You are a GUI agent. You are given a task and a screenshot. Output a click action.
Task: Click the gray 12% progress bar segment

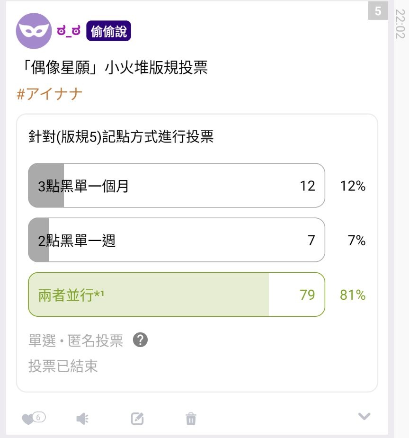click(46, 186)
